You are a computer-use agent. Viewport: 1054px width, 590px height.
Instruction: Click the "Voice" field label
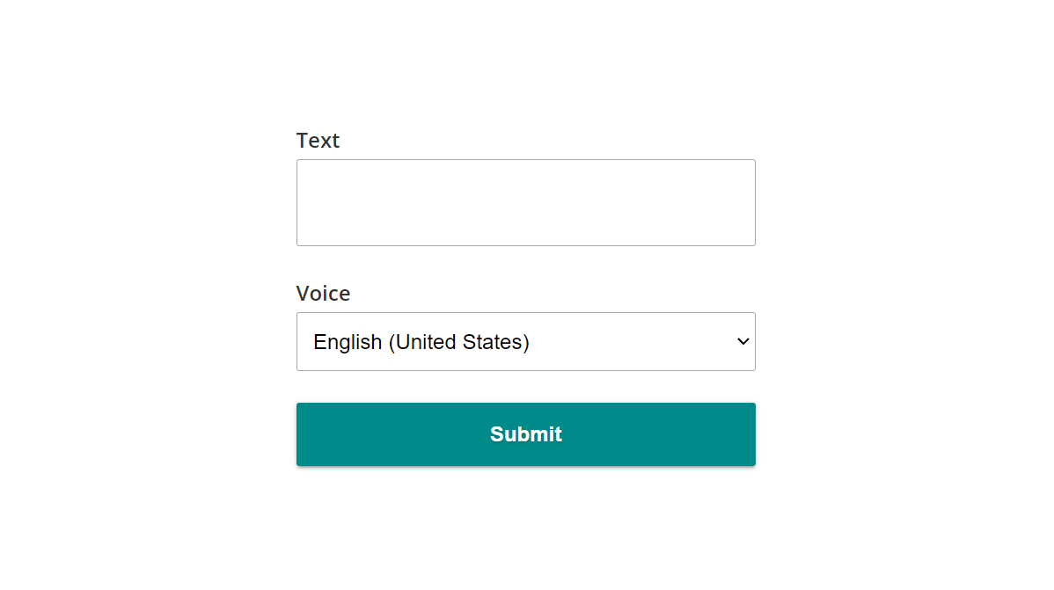[323, 294]
